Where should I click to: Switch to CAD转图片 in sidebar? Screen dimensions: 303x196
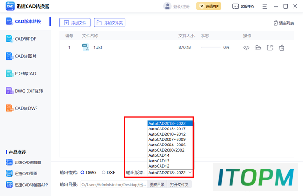(26, 56)
